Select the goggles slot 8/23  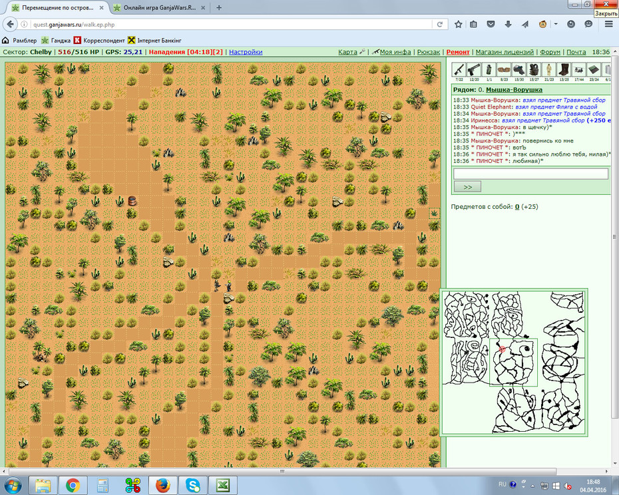(x=504, y=70)
